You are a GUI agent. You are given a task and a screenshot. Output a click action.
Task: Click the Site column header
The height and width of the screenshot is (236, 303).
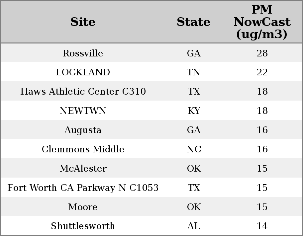click(83, 22)
